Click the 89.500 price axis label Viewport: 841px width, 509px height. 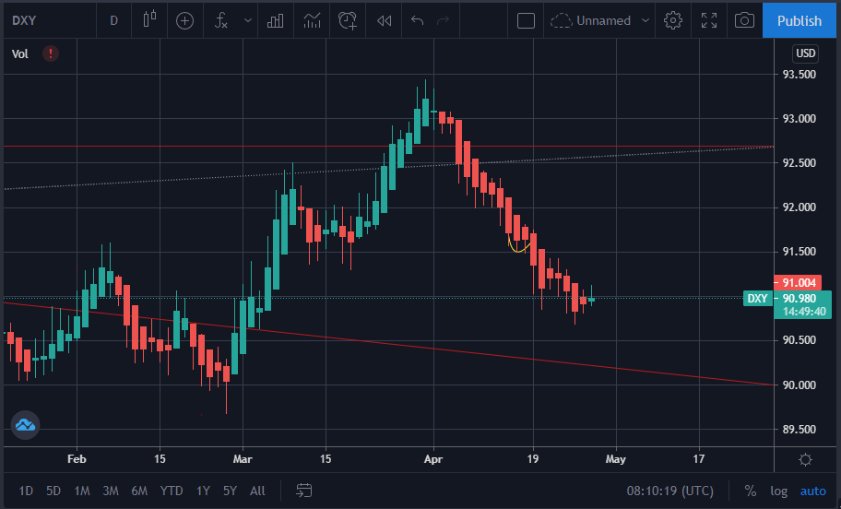(800, 429)
